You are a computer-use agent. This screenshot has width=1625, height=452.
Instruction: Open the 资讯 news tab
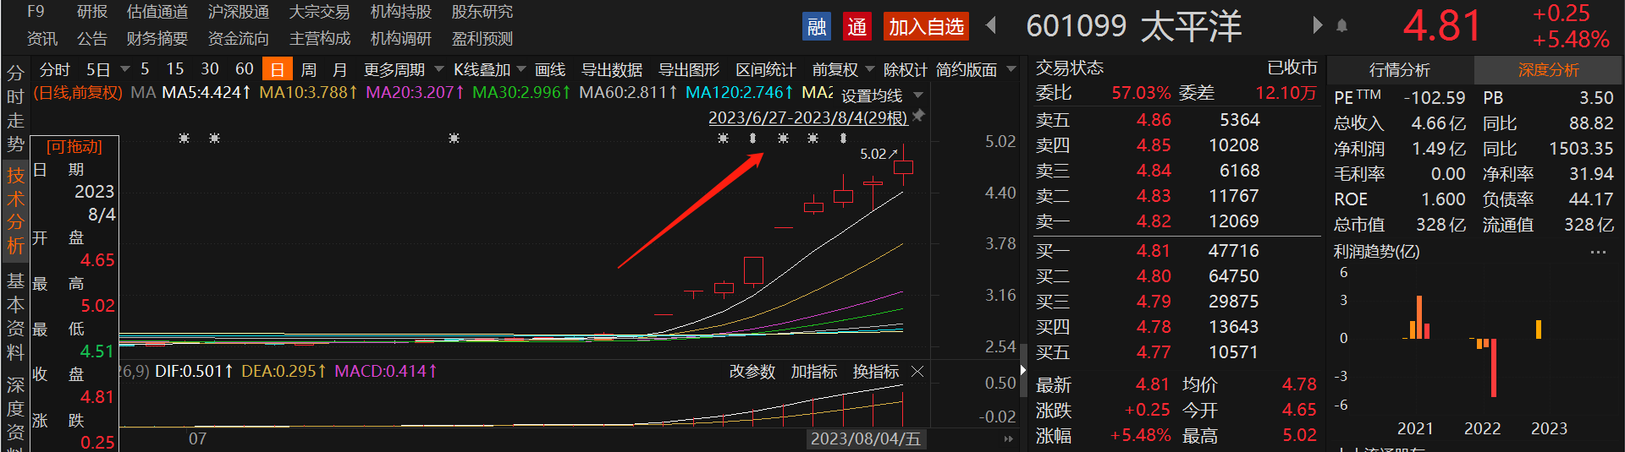(x=42, y=39)
